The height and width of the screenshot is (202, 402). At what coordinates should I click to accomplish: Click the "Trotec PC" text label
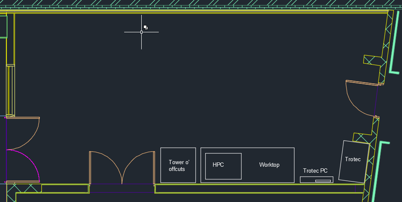click(315, 171)
